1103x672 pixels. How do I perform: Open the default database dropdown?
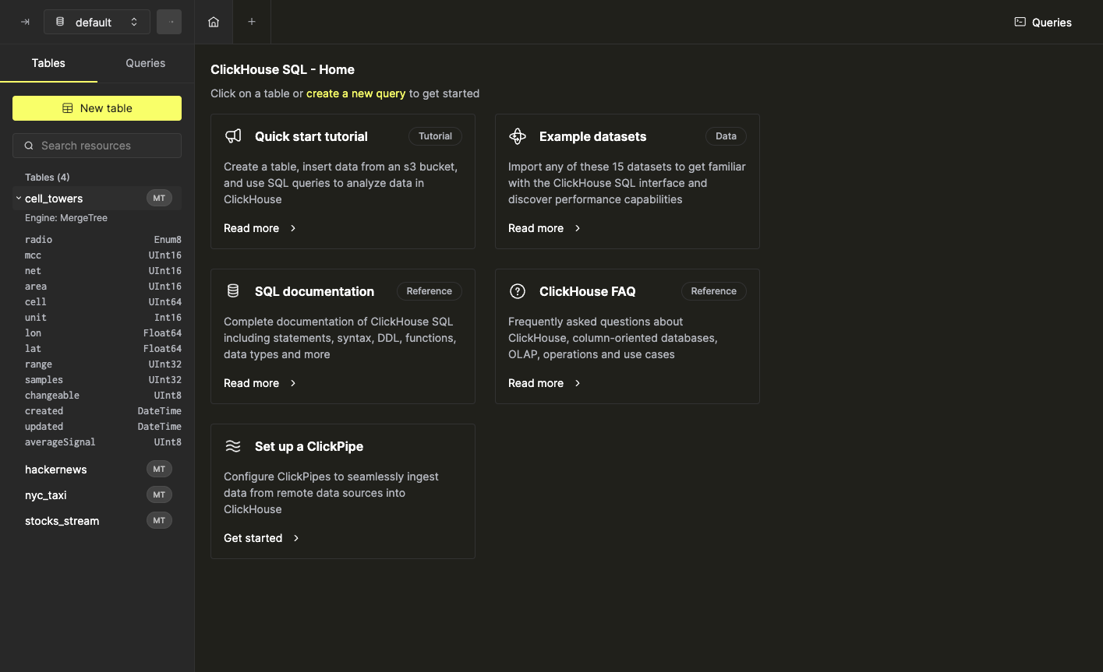click(97, 22)
